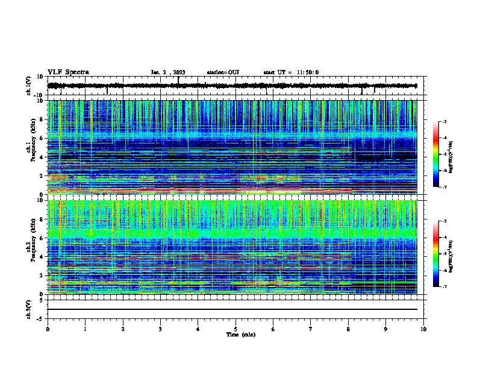Click the ch.1 spectrogram color scale bar

tap(436, 154)
